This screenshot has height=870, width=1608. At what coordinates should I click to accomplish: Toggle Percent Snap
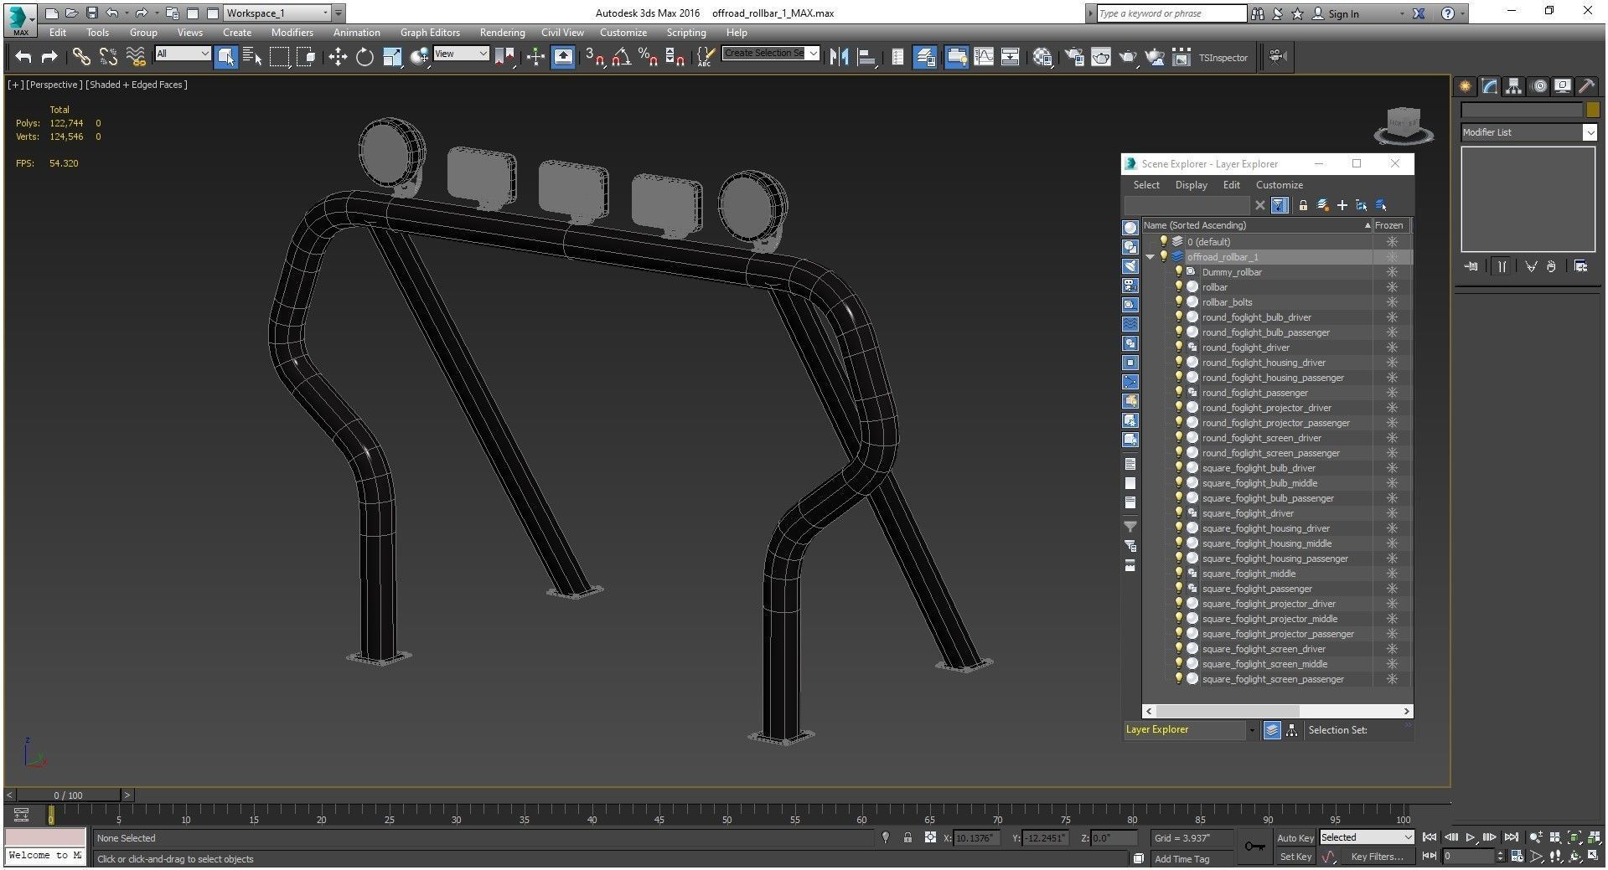(648, 57)
